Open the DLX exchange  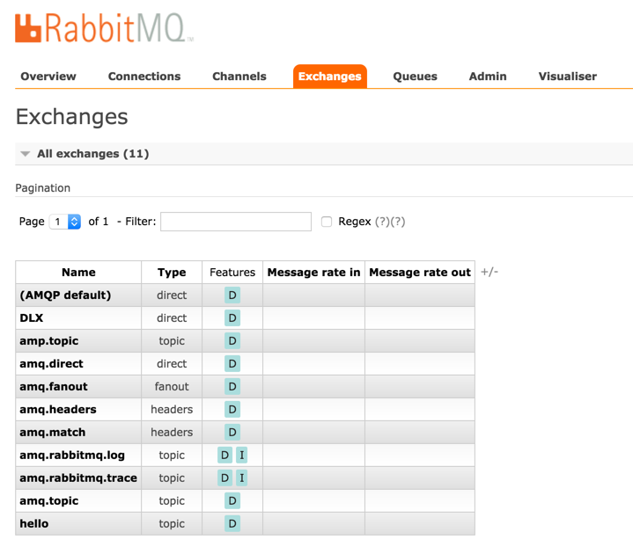[x=32, y=317]
